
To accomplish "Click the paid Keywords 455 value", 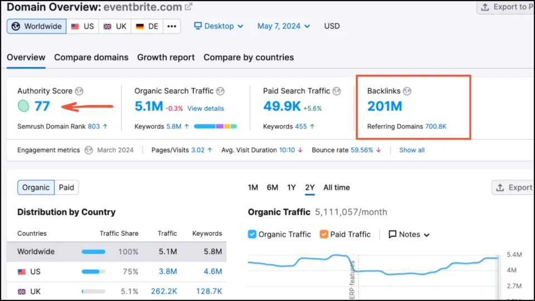I will 301,127.
